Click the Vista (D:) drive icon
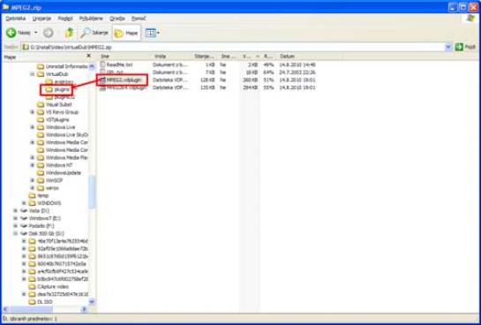The image size is (481, 325). [24, 210]
